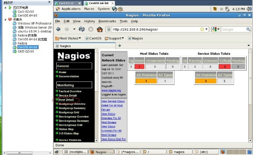The width and height of the screenshot is (253, 155).
Task: Go back with the Firefox back arrow
Action: (x=58, y=29)
